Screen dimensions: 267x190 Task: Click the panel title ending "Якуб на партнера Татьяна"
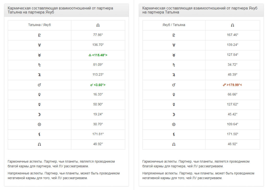pyautogui.click(x=200, y=10)
